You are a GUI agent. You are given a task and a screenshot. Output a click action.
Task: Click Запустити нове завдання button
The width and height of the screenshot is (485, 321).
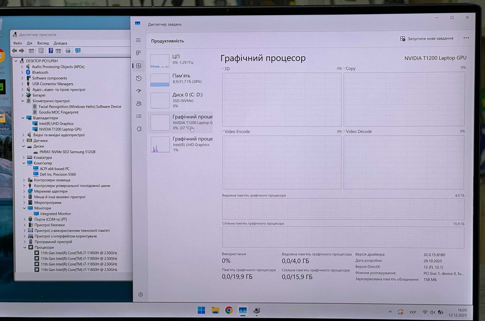coord(426,39)
